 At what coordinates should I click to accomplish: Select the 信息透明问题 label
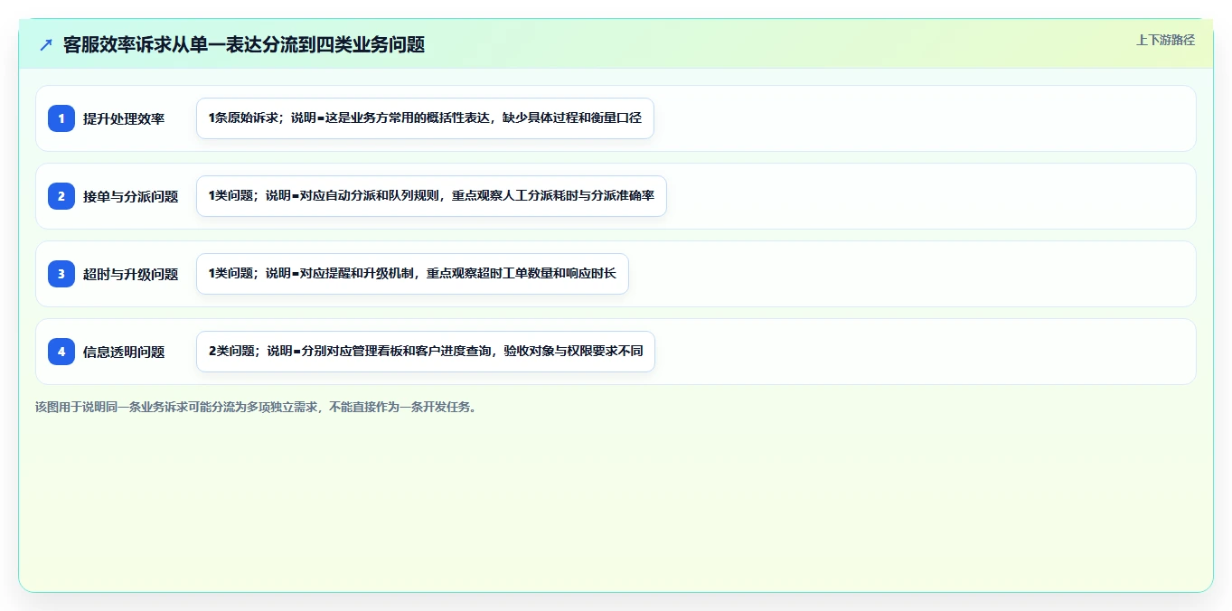pyautogui.click(x=124, y=352)
